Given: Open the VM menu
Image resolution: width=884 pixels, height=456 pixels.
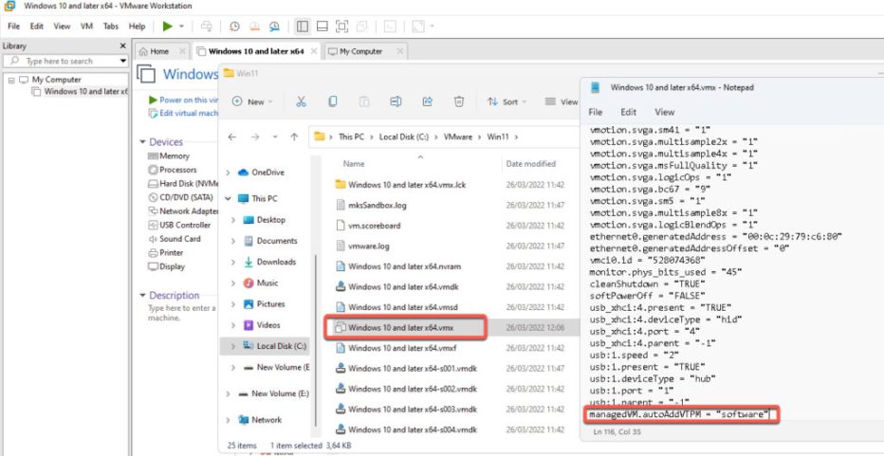Looking at the screenshot, I should (x=87, y=26).
